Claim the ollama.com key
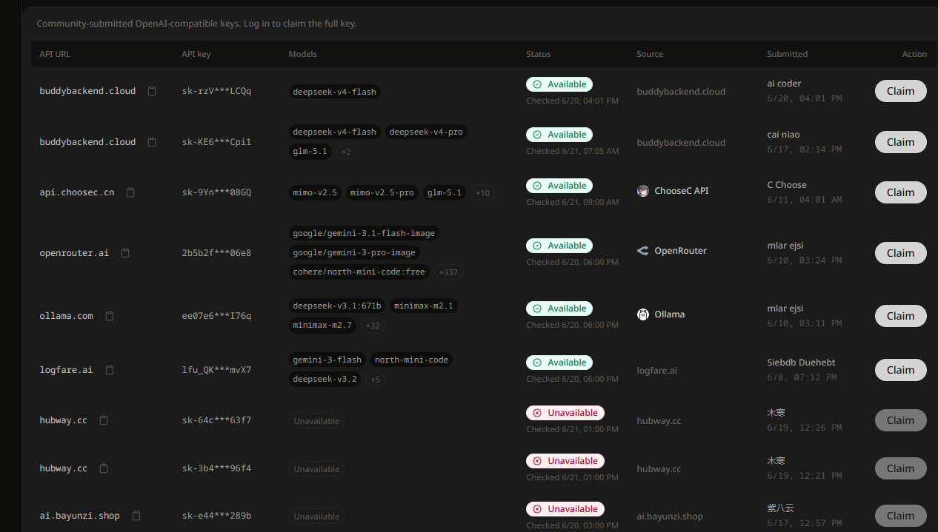 point(900,316)
